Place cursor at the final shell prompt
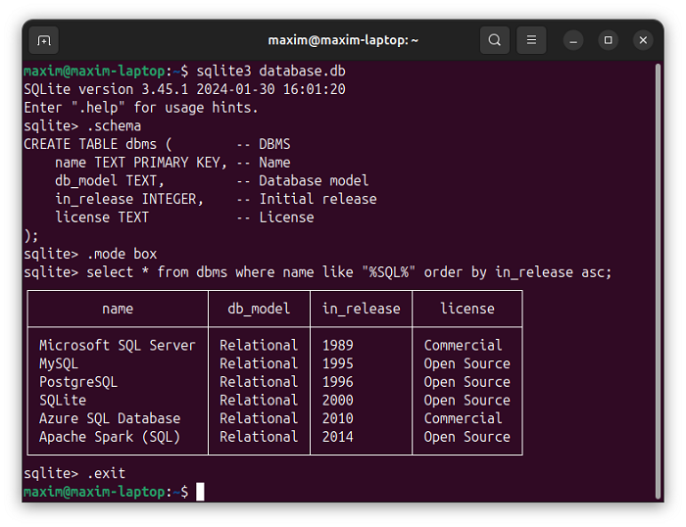Image resolution: width=686 pixels, height=527 pixels. [x=200, y=492]
